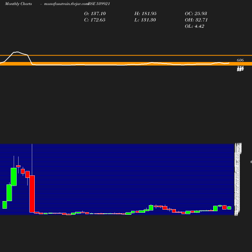This screenshot has width=252, height=252.
Task: Click the low value 'L: 131.30'
Action: (145, 20)
